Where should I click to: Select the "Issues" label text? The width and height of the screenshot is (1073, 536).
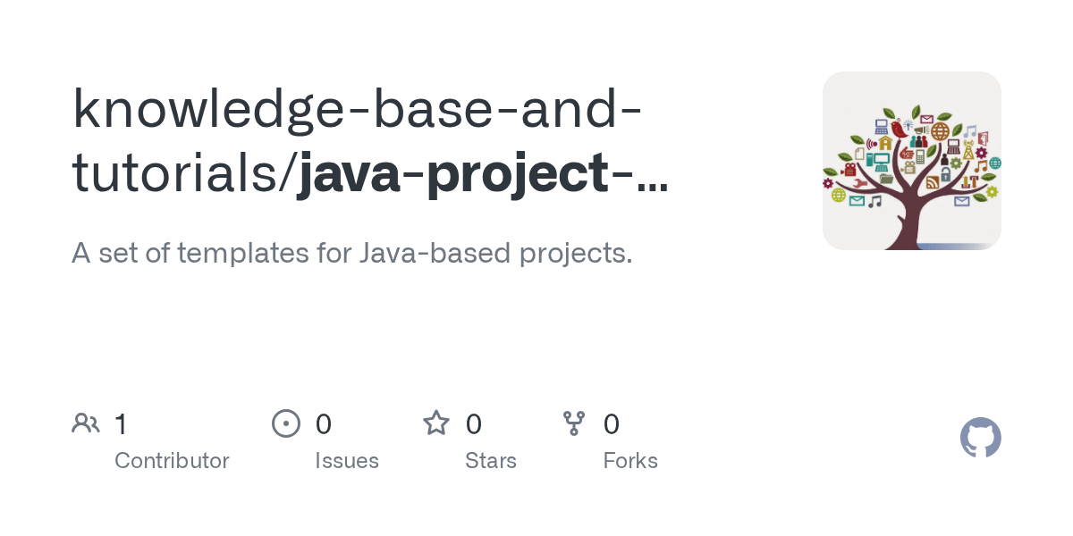coord(347,461)
